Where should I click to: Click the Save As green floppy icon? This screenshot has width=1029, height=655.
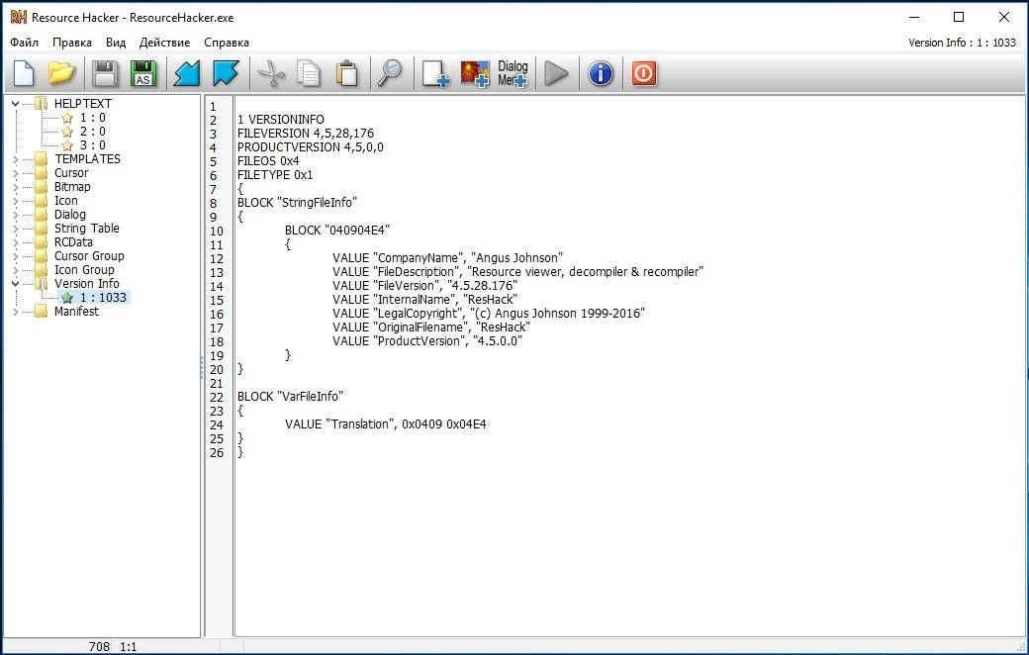click(143, 73)
